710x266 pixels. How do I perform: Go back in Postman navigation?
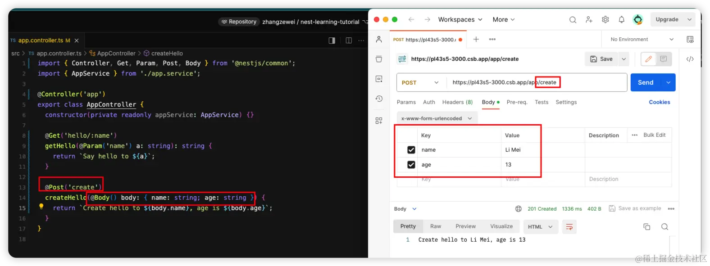coord(411,19)
